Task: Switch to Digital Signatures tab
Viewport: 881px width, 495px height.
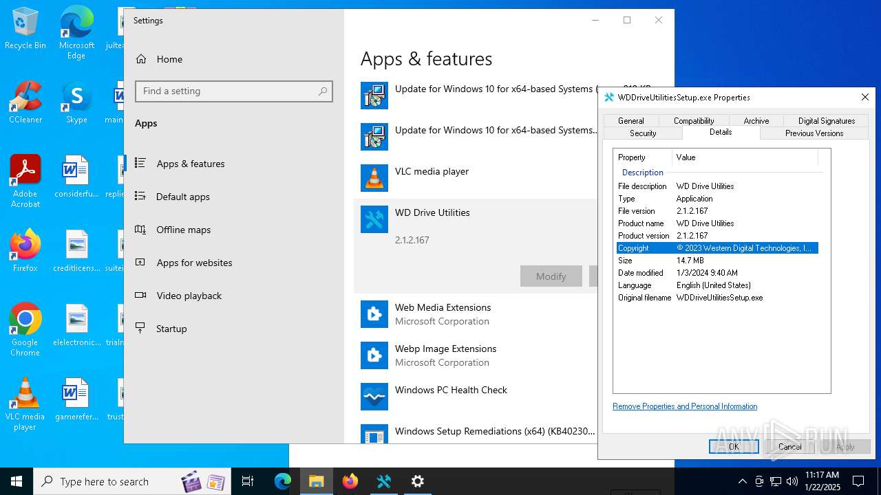Action: [x=827, y=120]
